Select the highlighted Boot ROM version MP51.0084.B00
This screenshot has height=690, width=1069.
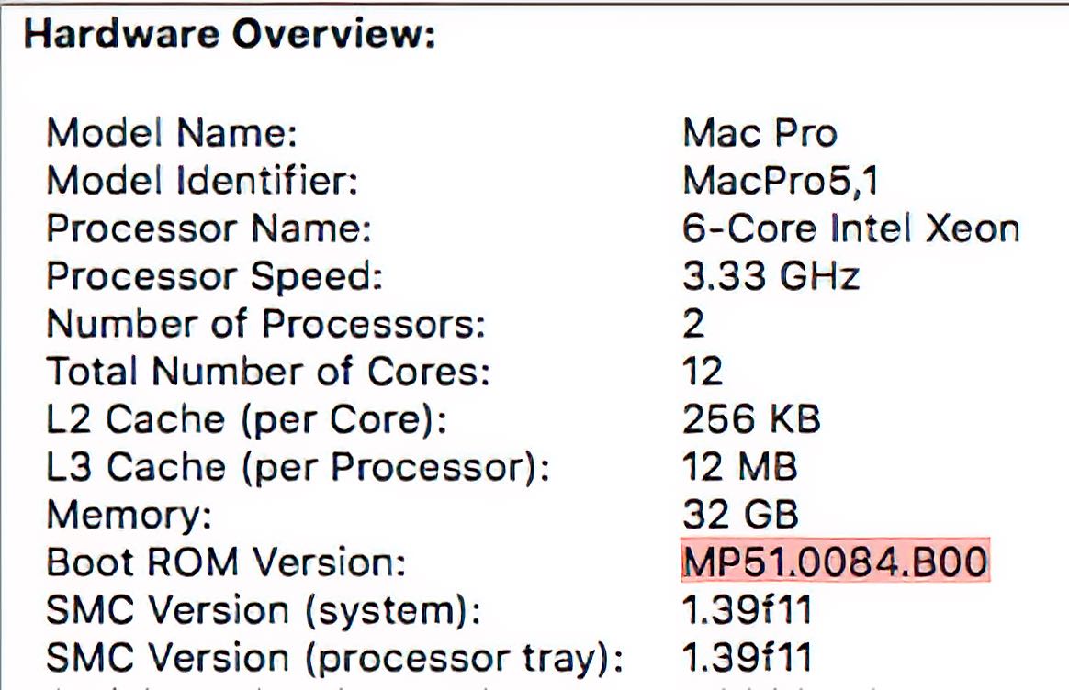pos(835,561)
